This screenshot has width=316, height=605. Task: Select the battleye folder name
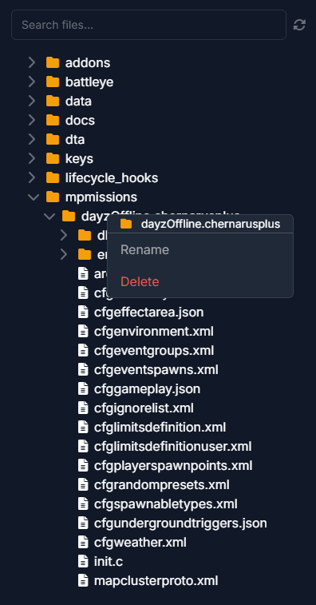click(89, 82)
